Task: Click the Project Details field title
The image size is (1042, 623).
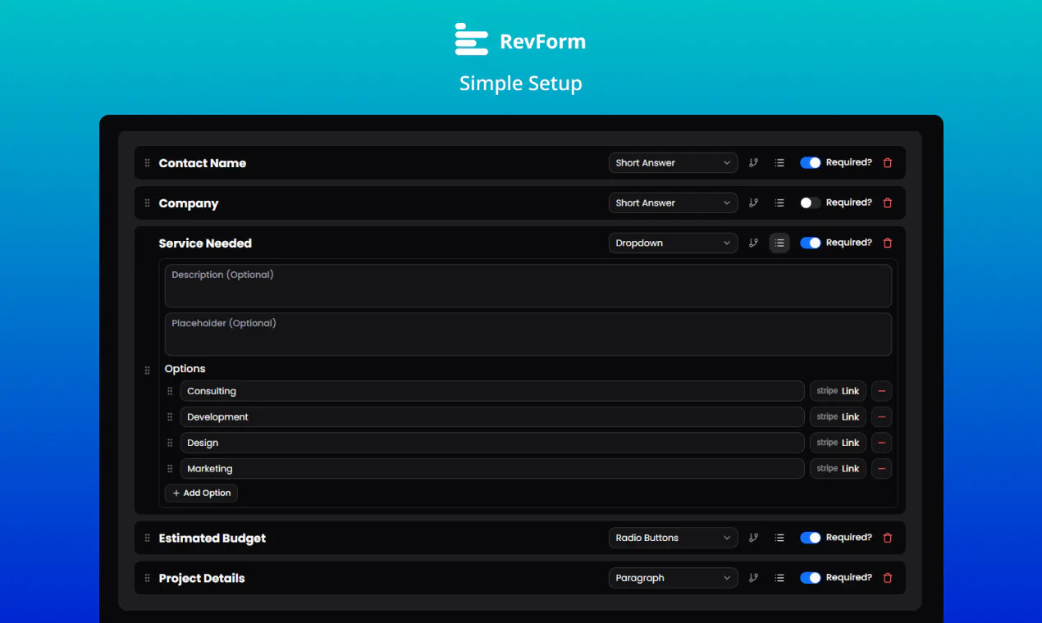Action: pyautogui.click(x=202, y=579)
